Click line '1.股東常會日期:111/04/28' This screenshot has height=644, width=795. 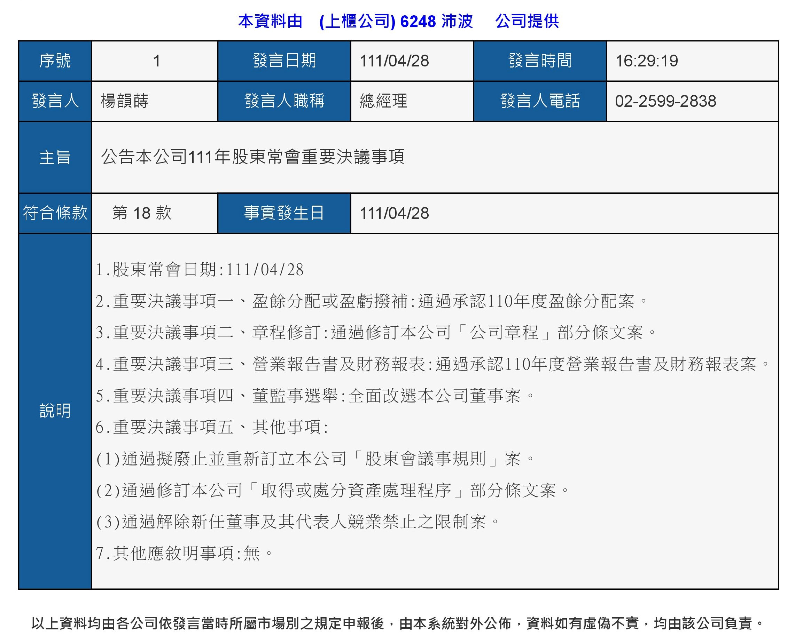pos(200,270)
